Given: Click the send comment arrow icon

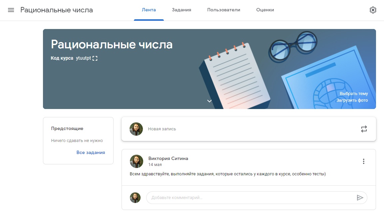Looking at the screenshot, I should pyautogui.click(x=360, y=198).
